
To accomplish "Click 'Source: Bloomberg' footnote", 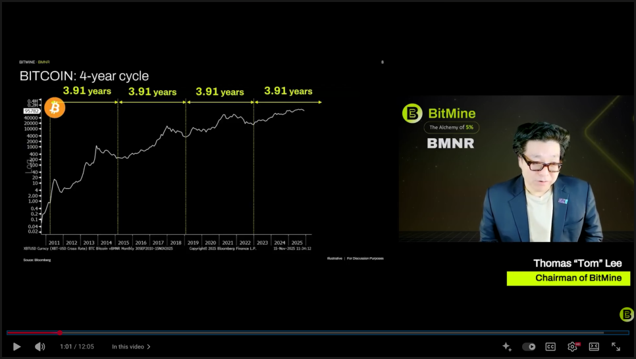I will [x=37, y=260].
